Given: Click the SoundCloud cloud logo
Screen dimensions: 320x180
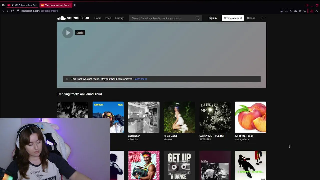Looking at the screenshot, I should click(61, 18).
